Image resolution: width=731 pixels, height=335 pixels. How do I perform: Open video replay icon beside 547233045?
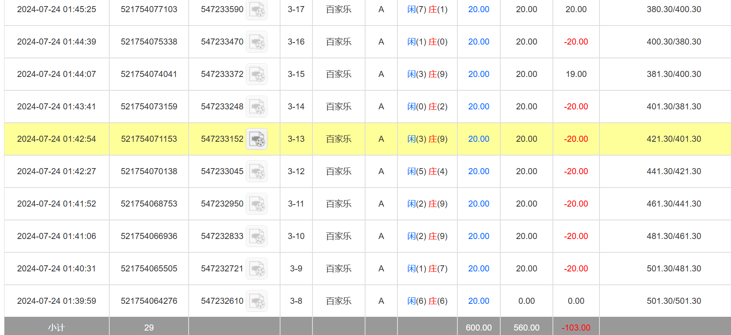[x=257, y=171]
